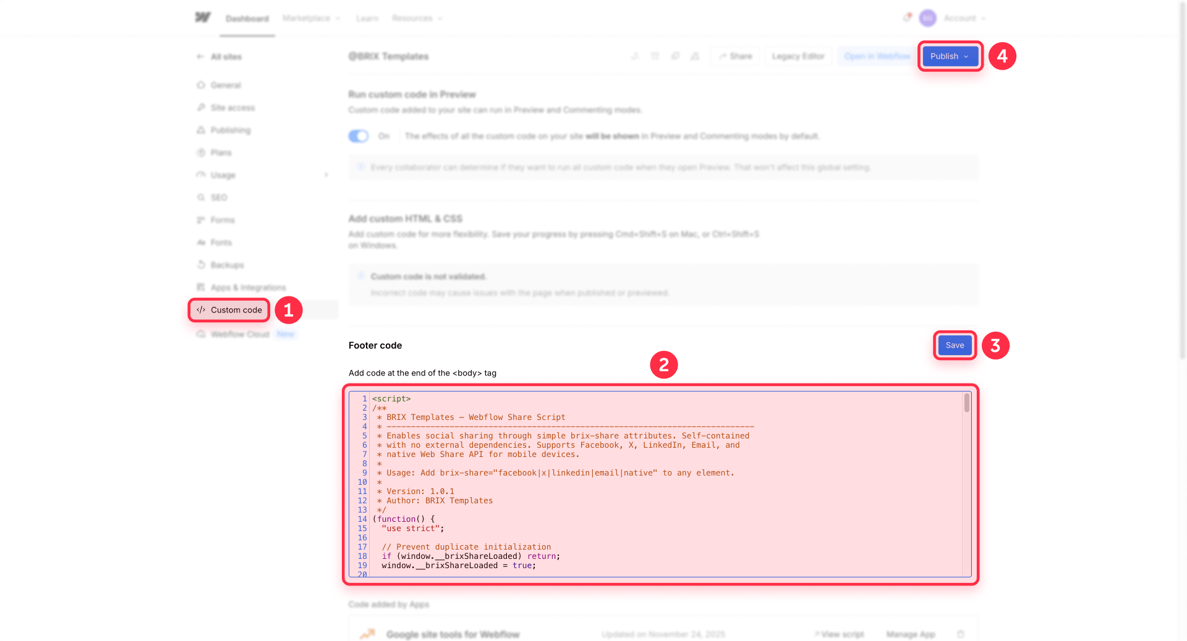Open the Custom code sidebar section
The width and height of the screenshot is (1187, 641).
[x=228, y=310]
